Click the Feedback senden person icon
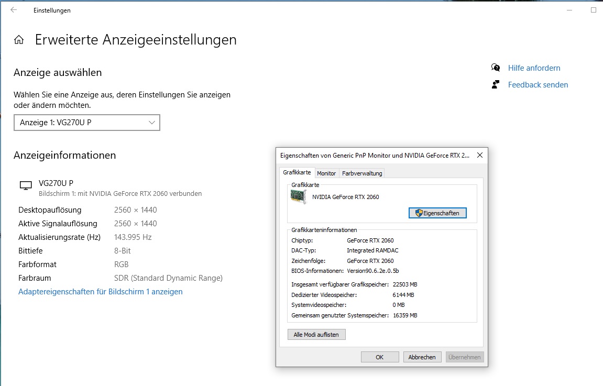Screen dimensions: 603x386 click(x=496, y=84)
